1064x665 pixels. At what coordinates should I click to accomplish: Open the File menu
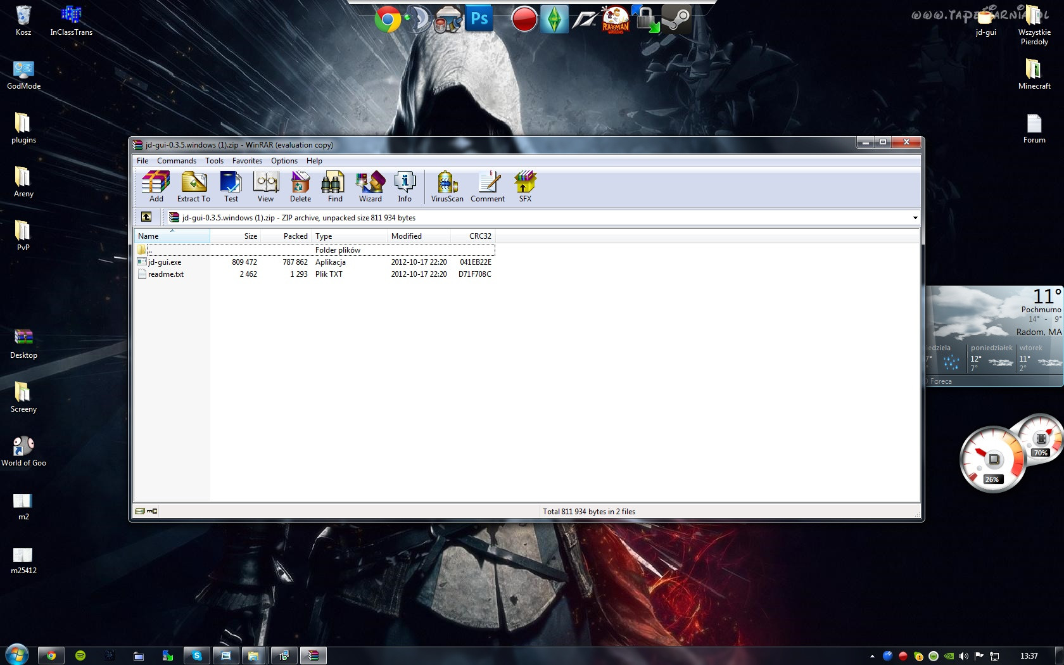pos(142,161)
